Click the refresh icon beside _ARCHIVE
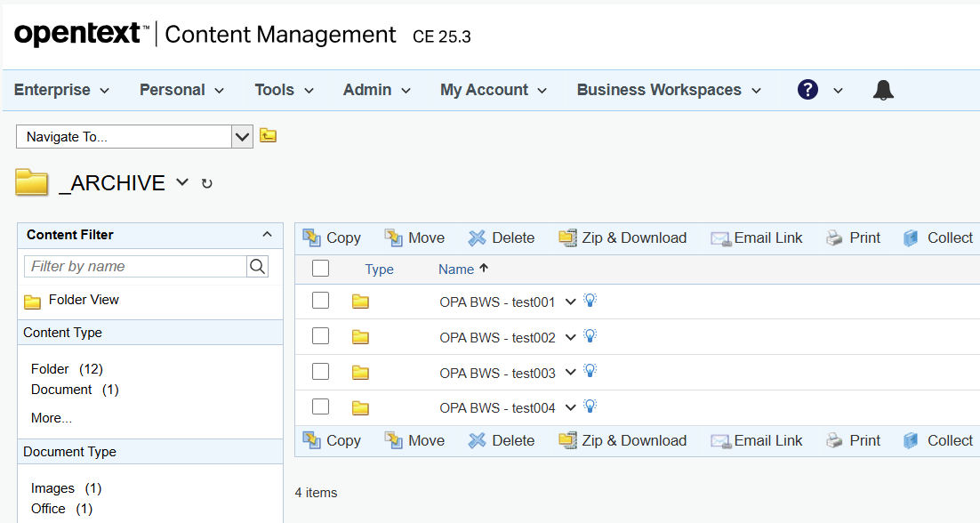 click(x=207, y=184)
